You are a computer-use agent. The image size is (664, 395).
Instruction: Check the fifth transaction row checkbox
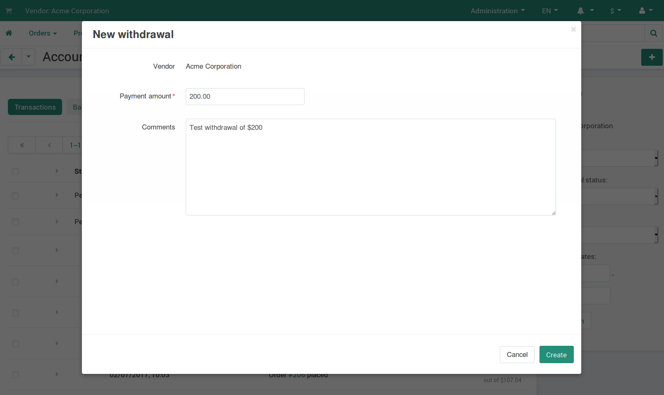coord(16,313)
